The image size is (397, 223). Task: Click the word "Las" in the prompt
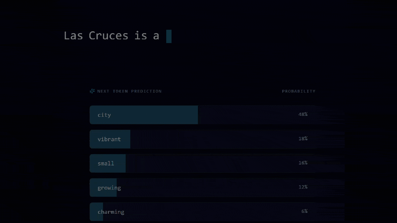point(73,36)
